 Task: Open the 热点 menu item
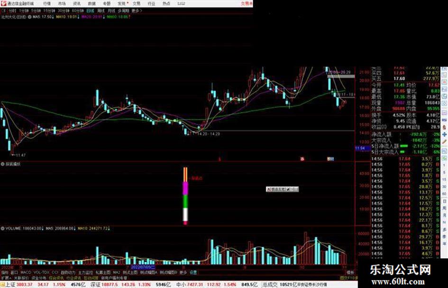click(x=166, y=4)
